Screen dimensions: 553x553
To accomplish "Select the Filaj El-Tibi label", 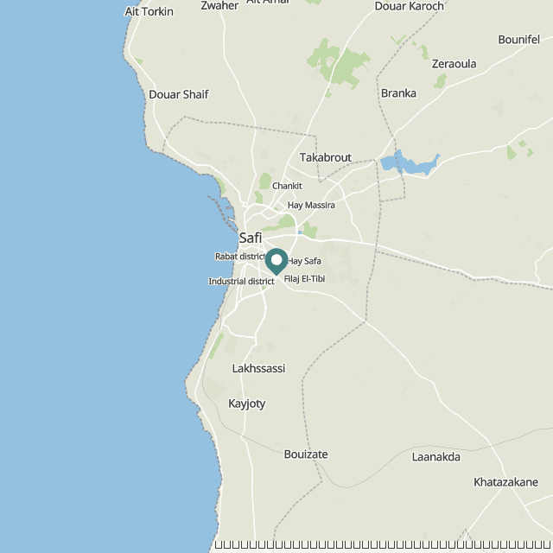I will 304,278.
